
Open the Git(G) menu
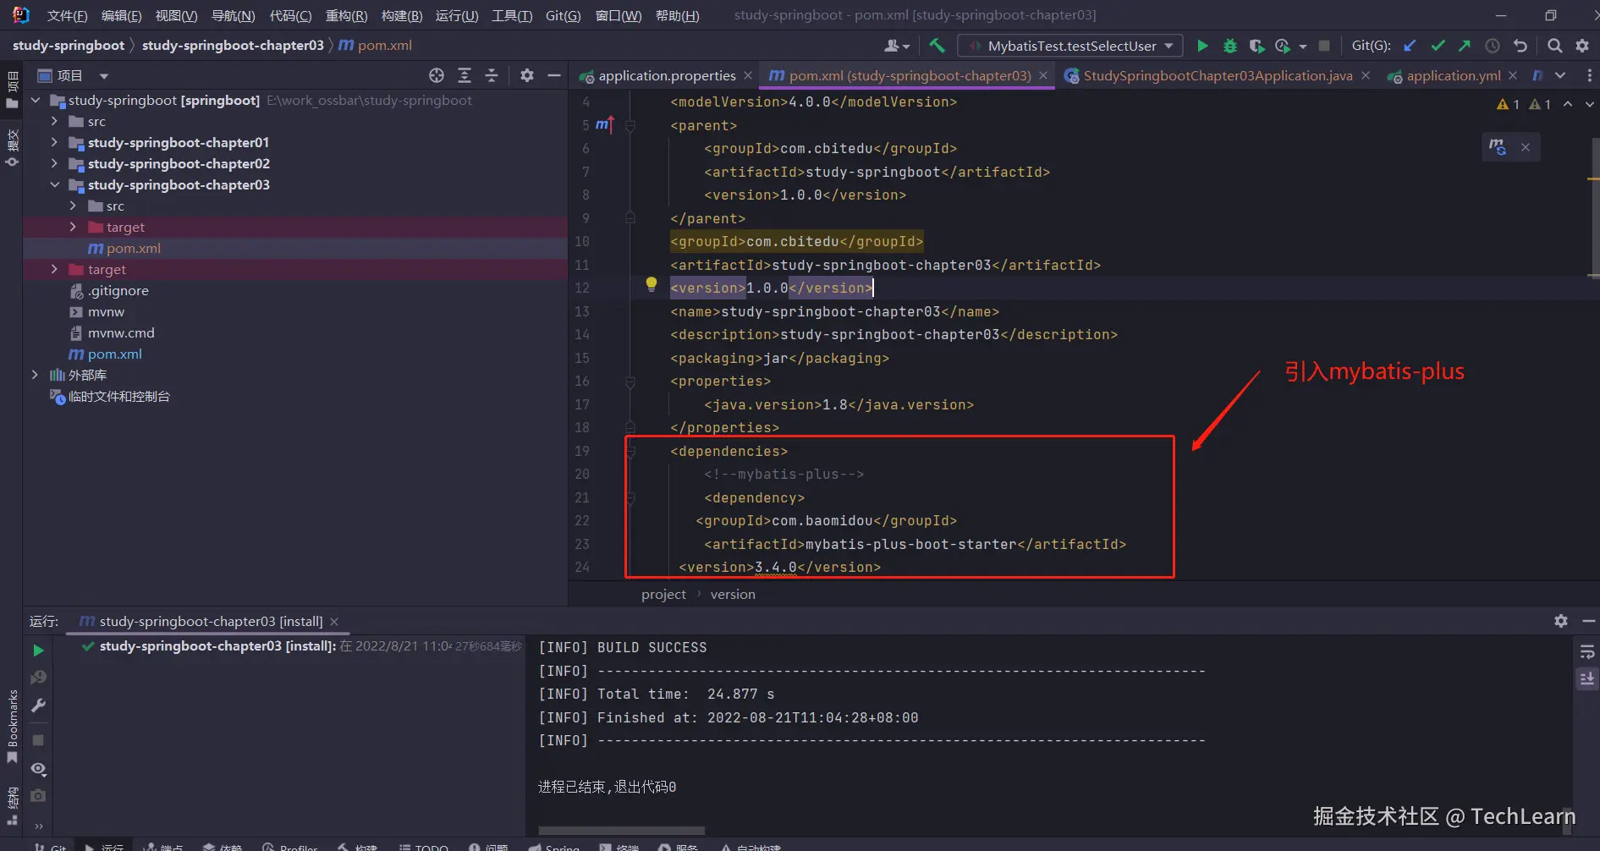point(563,15)
